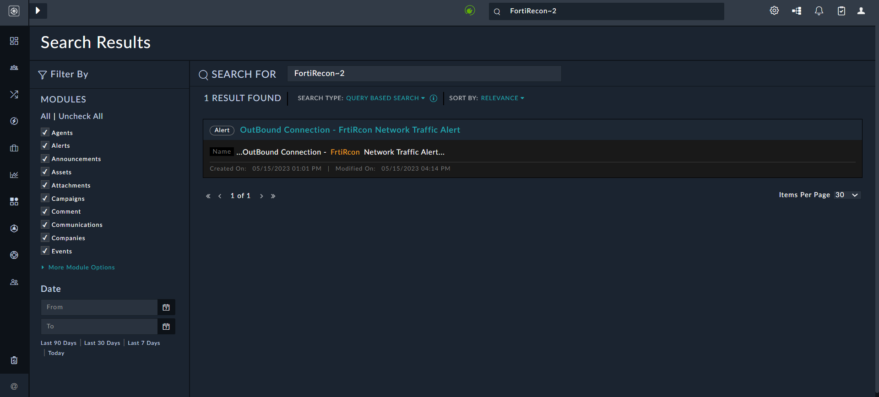This screenshot has width=879, height=397.
Task: Click the Alert tag on the result
Action: pyautogui.click(x=222, y=130)
